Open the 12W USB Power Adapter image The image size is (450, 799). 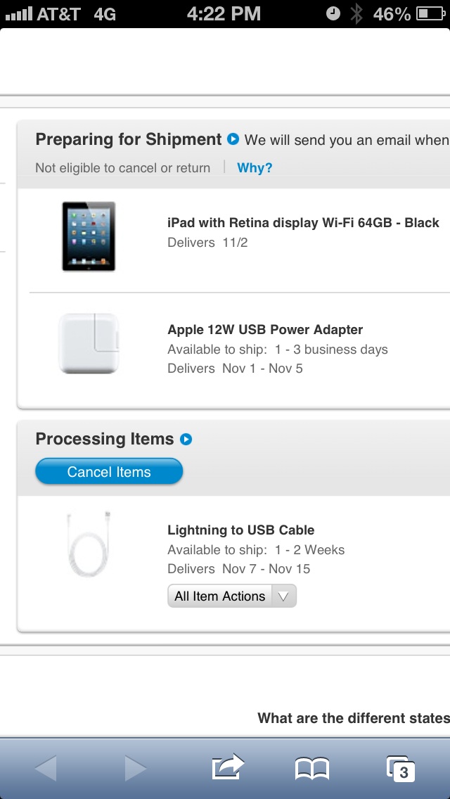pyautogui.click(x=89, y=343)
